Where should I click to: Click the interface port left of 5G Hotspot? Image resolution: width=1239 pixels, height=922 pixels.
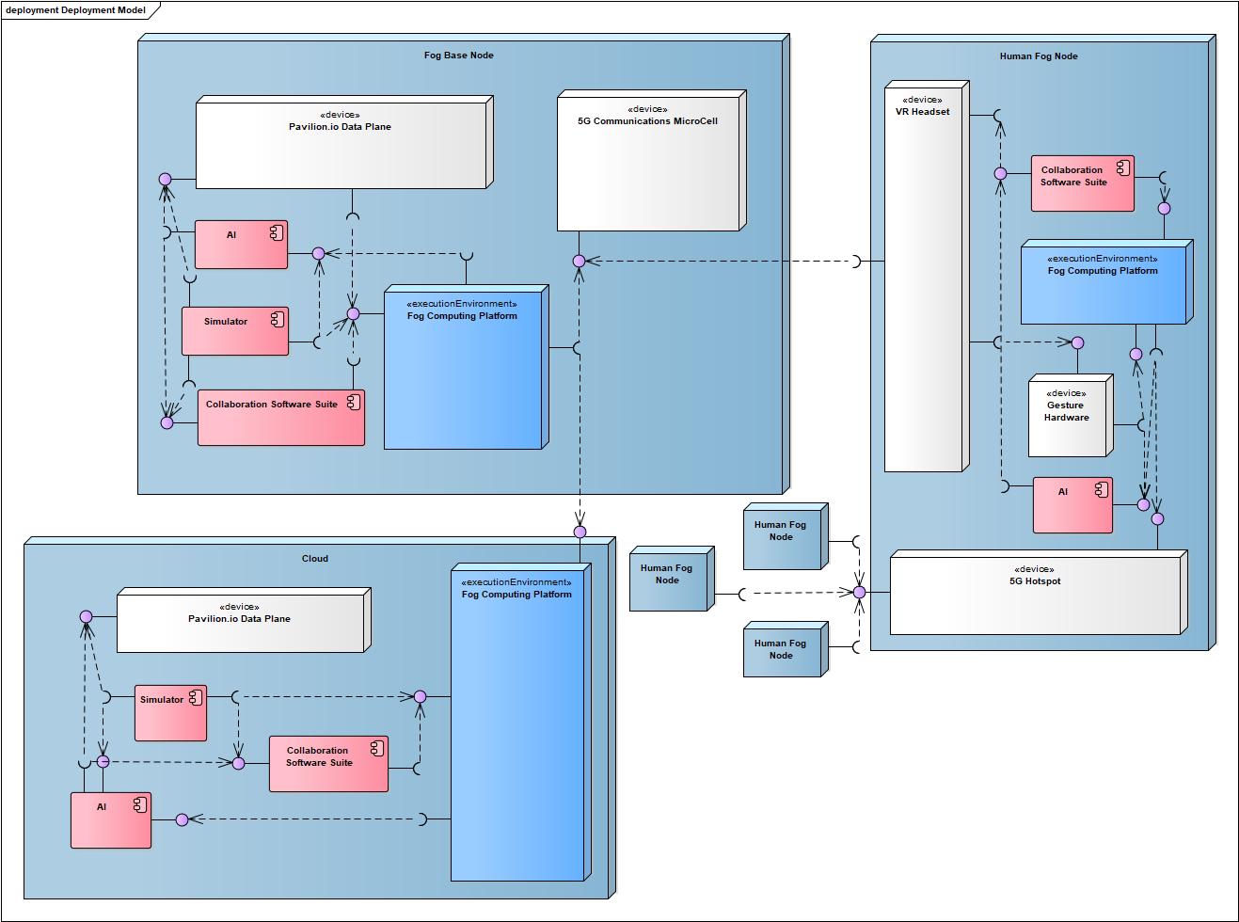[x=859, y=593]
